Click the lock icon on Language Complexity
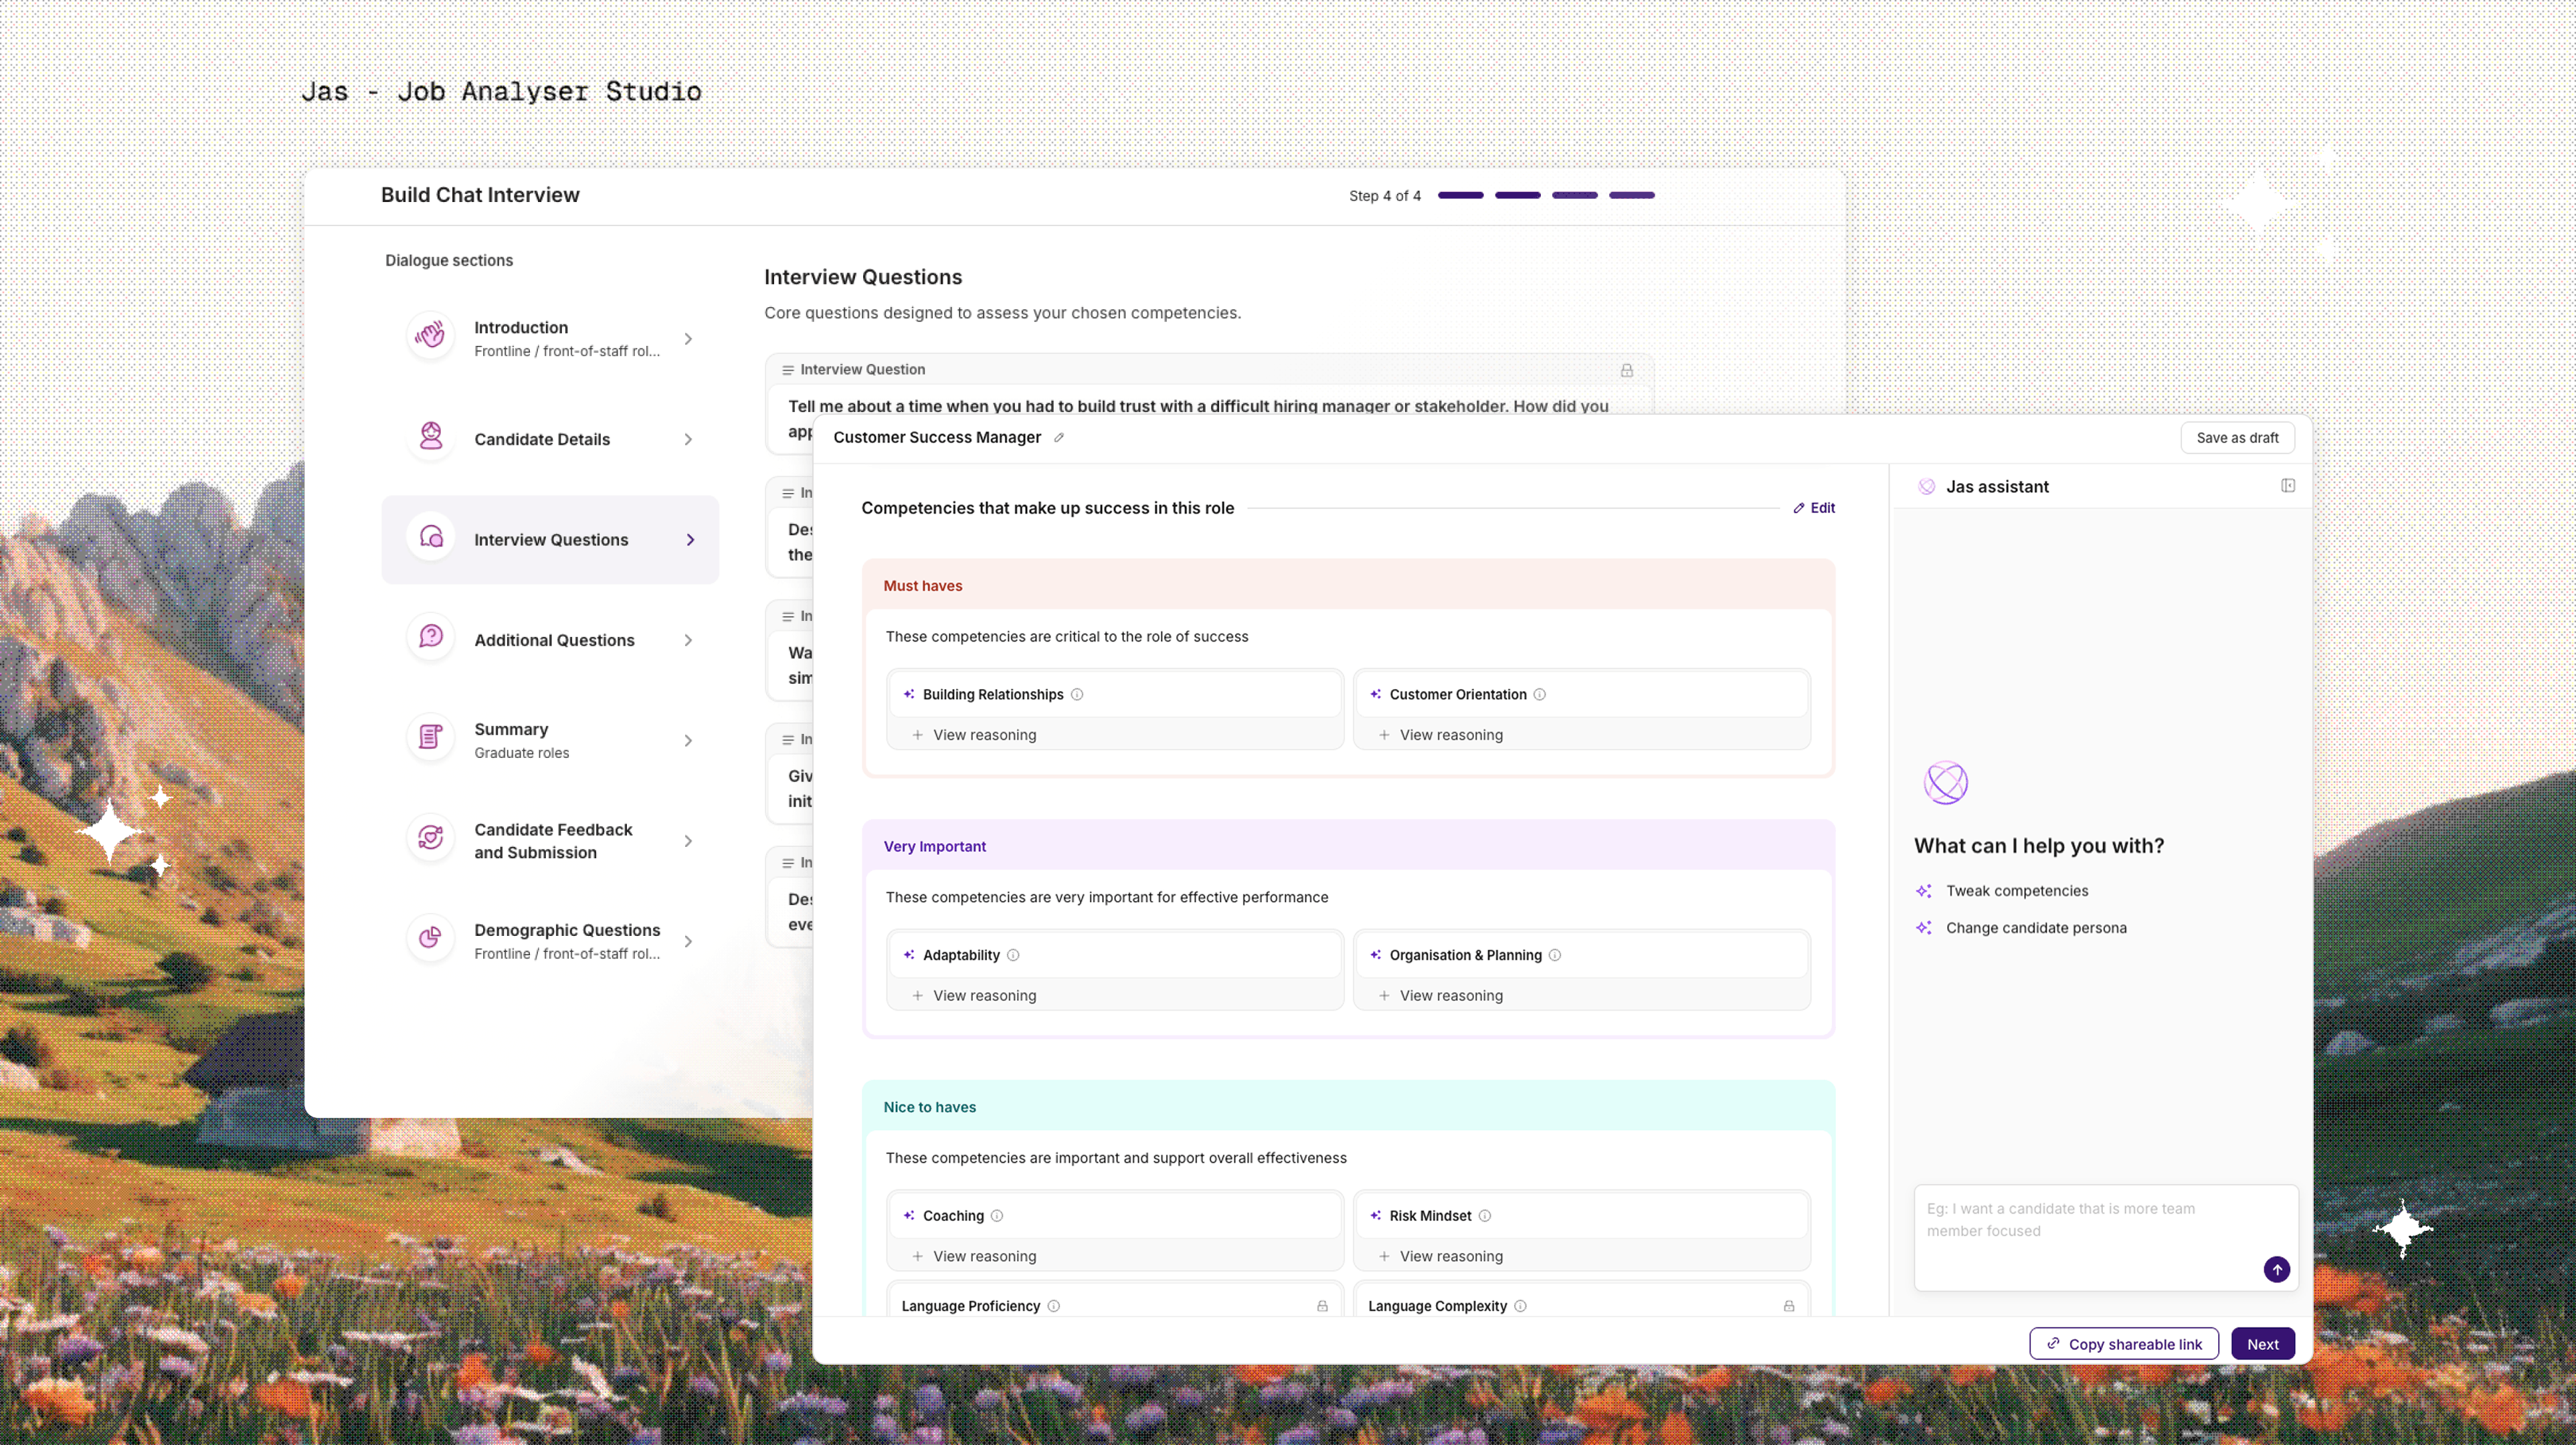 (x=1789, y=1306)
